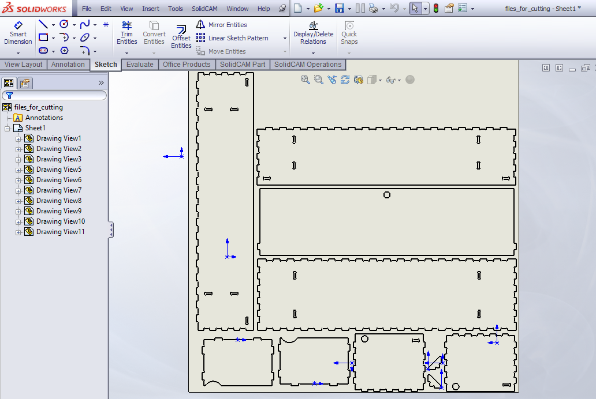Click the feature tree filter field

54,95
